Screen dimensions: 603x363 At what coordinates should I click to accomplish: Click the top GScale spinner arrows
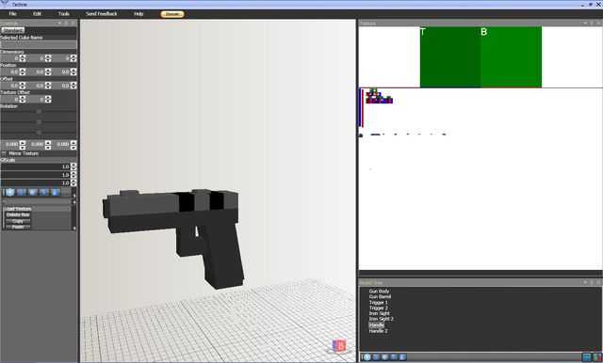click(73, 166)
